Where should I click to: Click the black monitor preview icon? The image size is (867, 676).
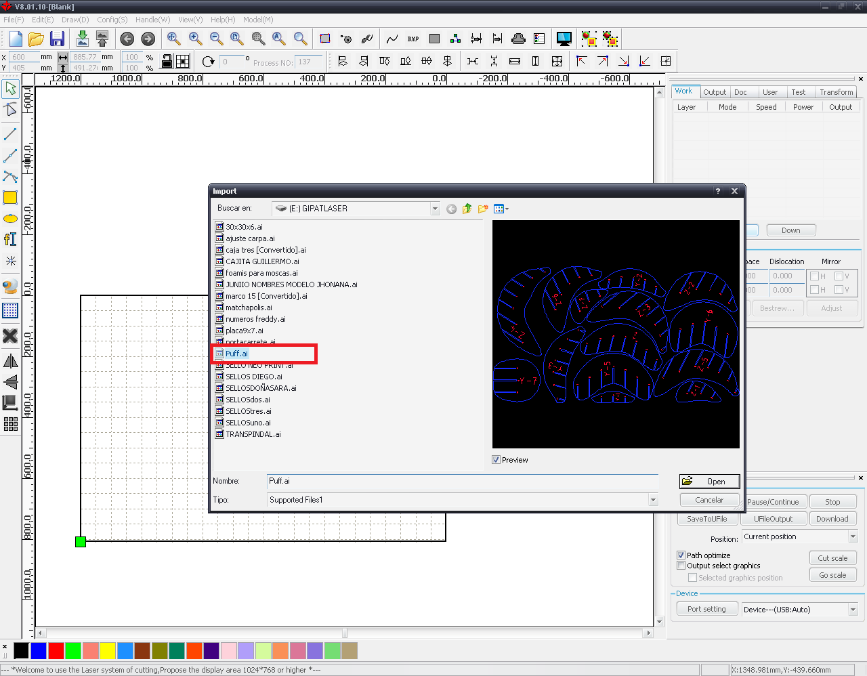pos(564,39)
